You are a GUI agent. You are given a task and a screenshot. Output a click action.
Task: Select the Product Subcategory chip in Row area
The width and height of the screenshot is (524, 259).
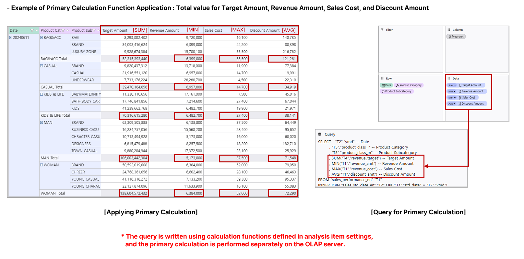[397, 91]
